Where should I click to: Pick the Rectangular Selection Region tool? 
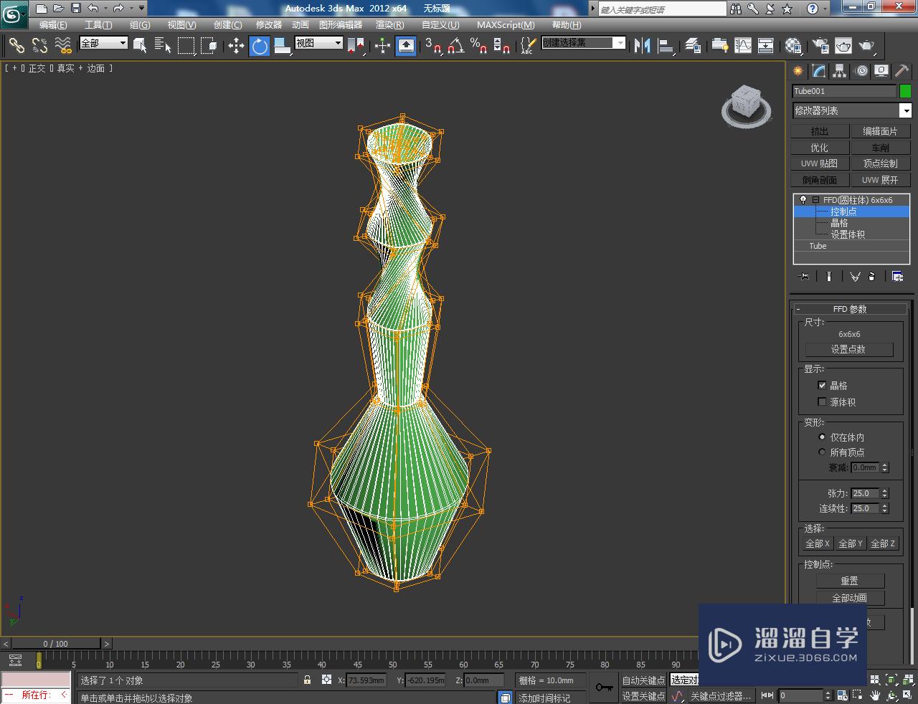(x=186, y=46)
